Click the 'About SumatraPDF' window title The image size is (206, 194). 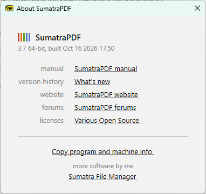pos(44,9)
